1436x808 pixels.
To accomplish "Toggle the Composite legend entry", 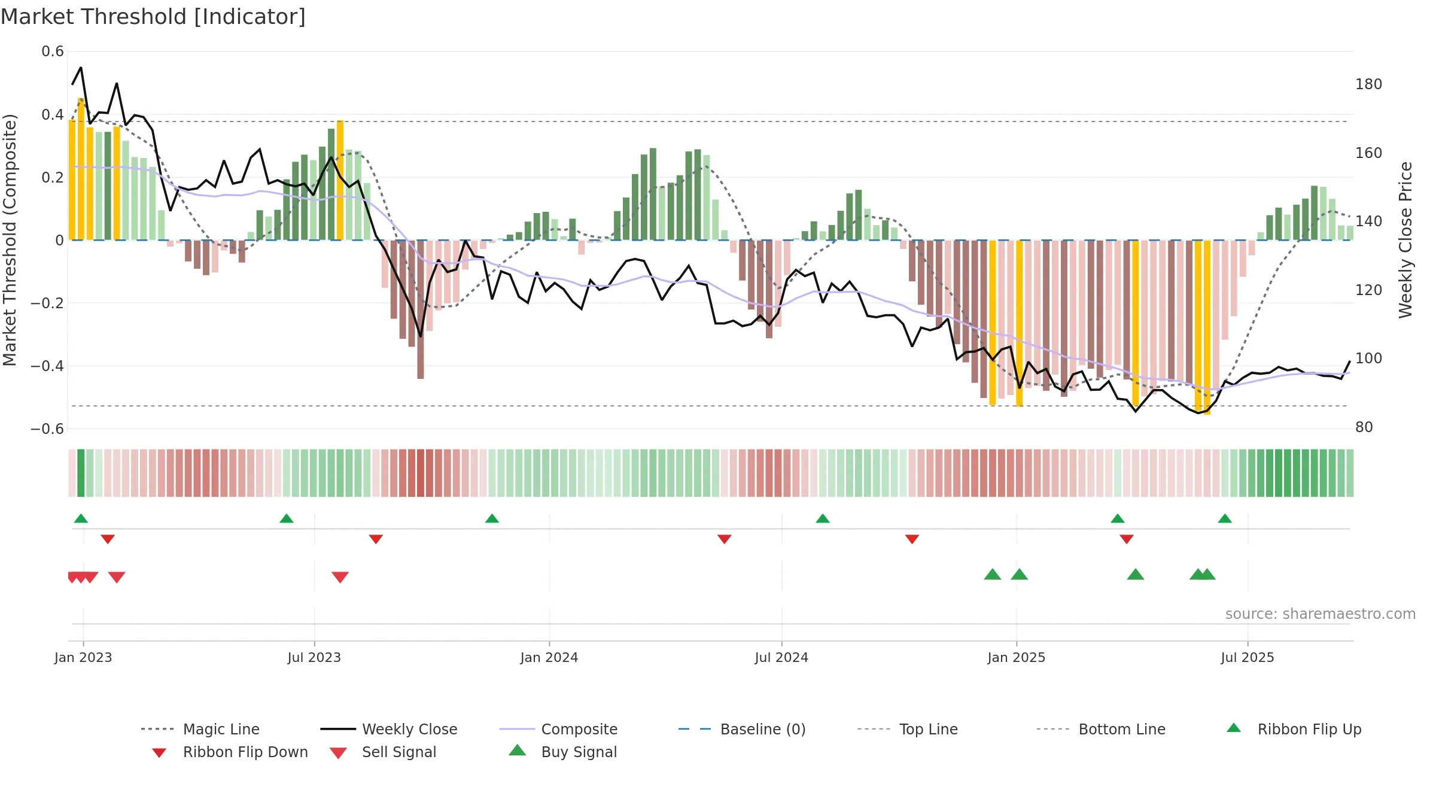I will coord(558,729).
